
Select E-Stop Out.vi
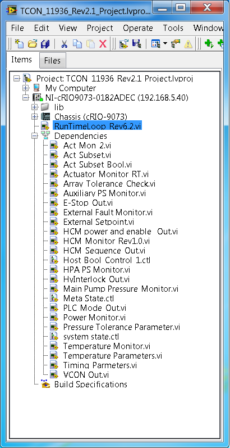[x=88, y=203]
